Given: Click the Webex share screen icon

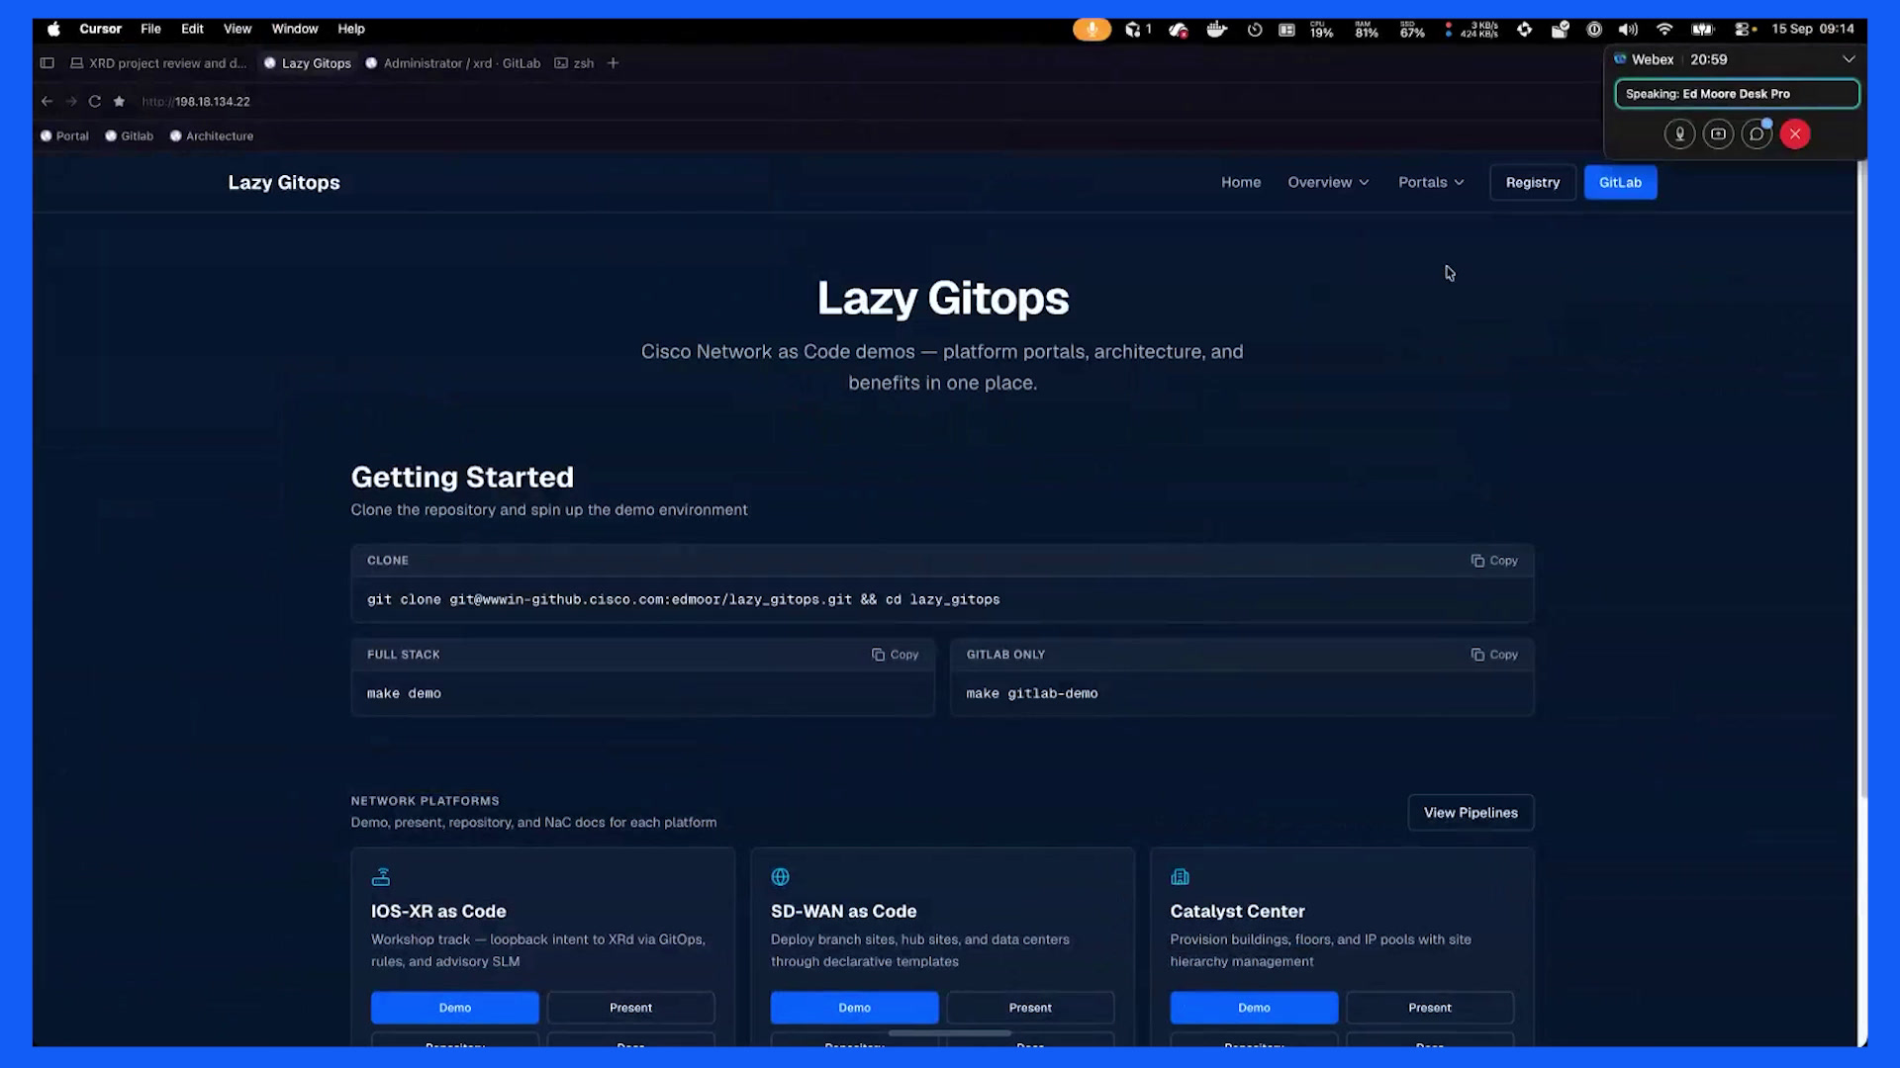Looking at the screenshot, I should [x=1718, y=134].
